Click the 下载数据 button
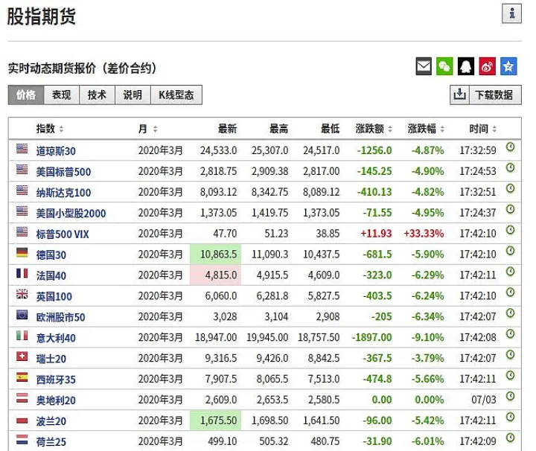 (494, 95)
